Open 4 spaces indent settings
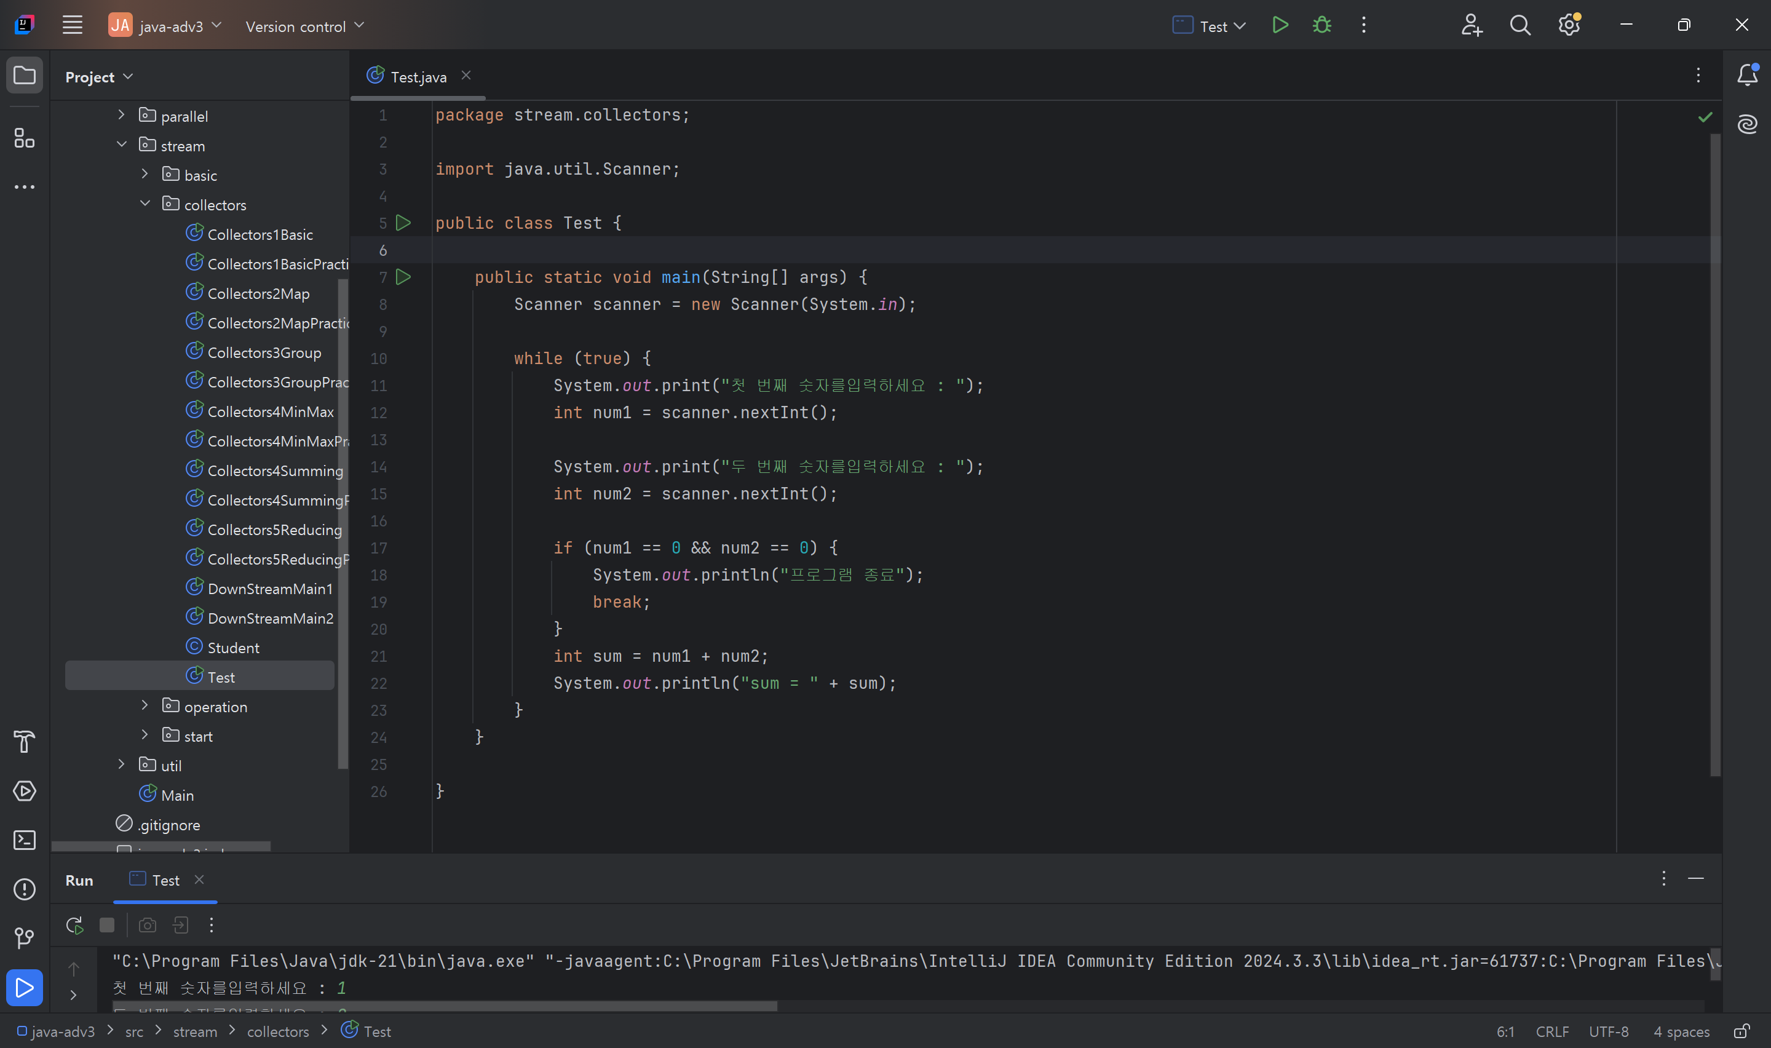The image size is (1771, 1048). 1681,1032
